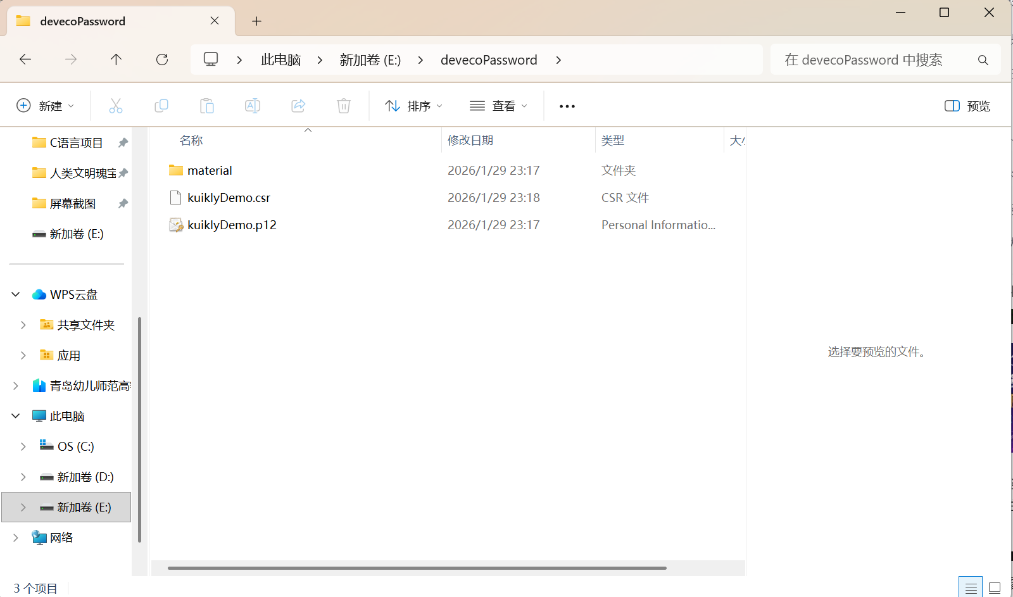Click the Share icon in toolbar
The width and height of the screenshot is (1013, 597).
point(298,106)
